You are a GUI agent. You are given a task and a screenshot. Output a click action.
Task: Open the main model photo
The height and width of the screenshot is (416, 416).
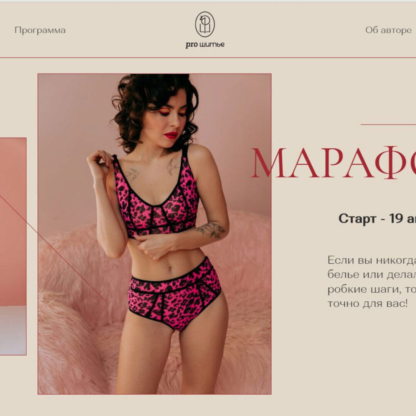point(154,234)
